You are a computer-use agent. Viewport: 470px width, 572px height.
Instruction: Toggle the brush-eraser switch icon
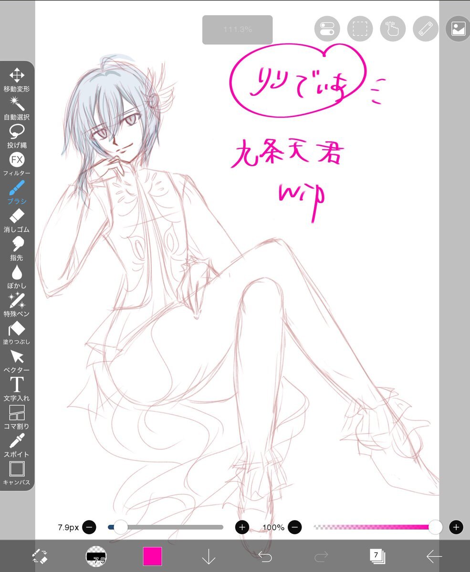click(x=40, y=556)
